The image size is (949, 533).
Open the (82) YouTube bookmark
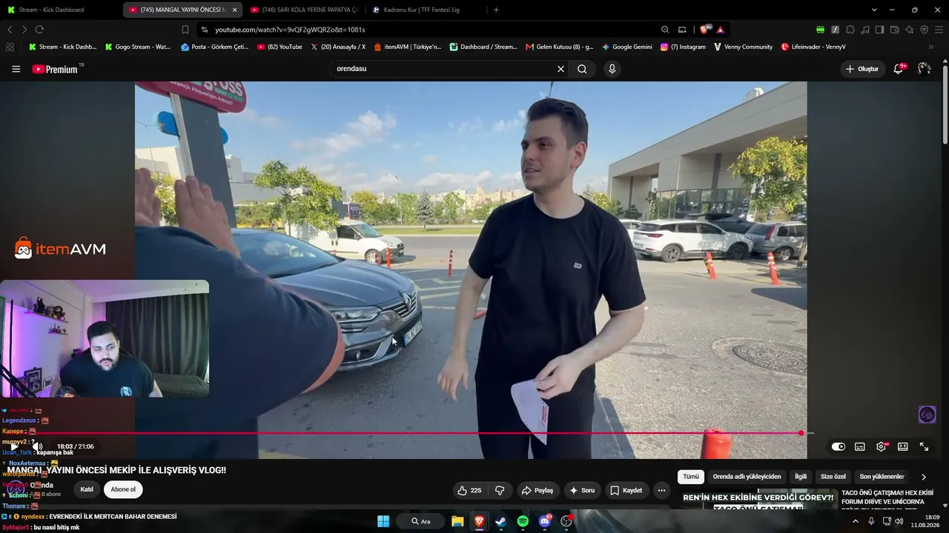[280, 47]
